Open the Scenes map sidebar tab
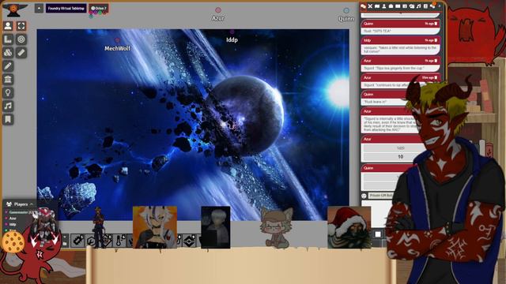506x284 pixels. coord(377,6)
